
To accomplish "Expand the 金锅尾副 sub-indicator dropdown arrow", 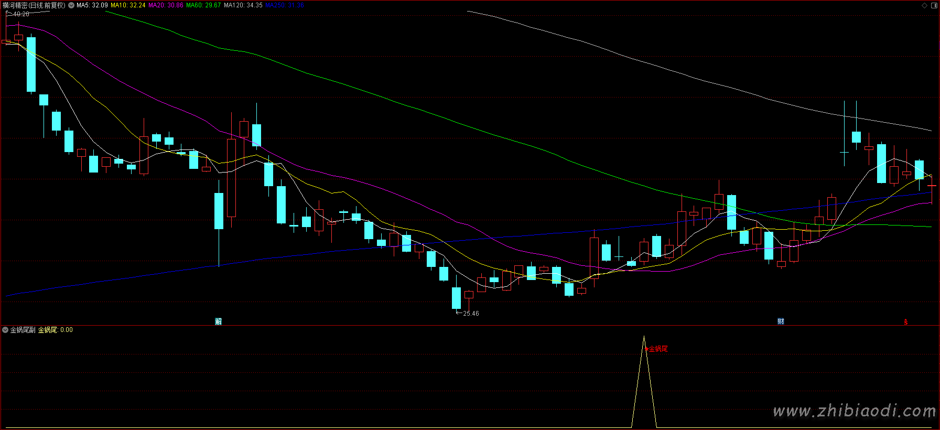I will (x=5, y=330).
